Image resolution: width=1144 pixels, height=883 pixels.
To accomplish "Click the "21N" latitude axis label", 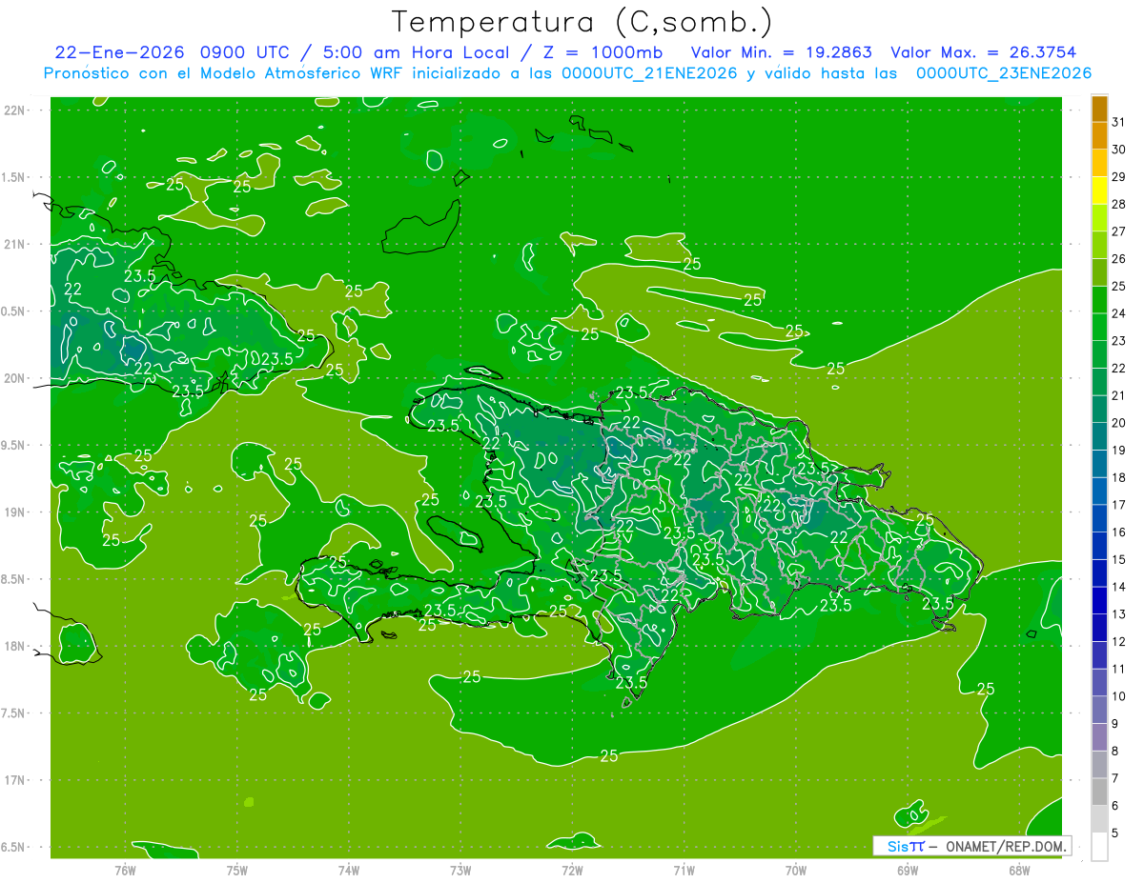I will tap(16, 245).
